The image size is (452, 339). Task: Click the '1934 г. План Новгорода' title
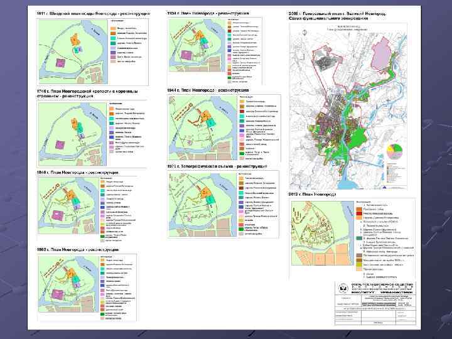[x=208, y=13]
